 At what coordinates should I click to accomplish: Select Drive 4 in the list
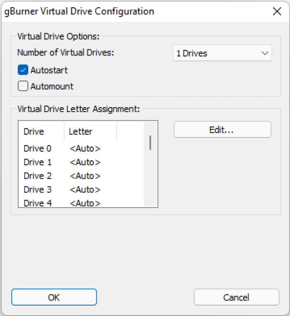(x=38, y=203)
